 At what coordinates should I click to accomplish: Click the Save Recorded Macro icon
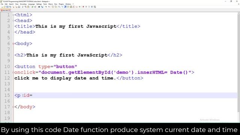pos(95,7)
